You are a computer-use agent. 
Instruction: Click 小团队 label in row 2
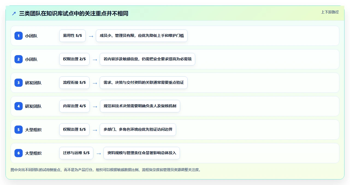click(31, 59)
